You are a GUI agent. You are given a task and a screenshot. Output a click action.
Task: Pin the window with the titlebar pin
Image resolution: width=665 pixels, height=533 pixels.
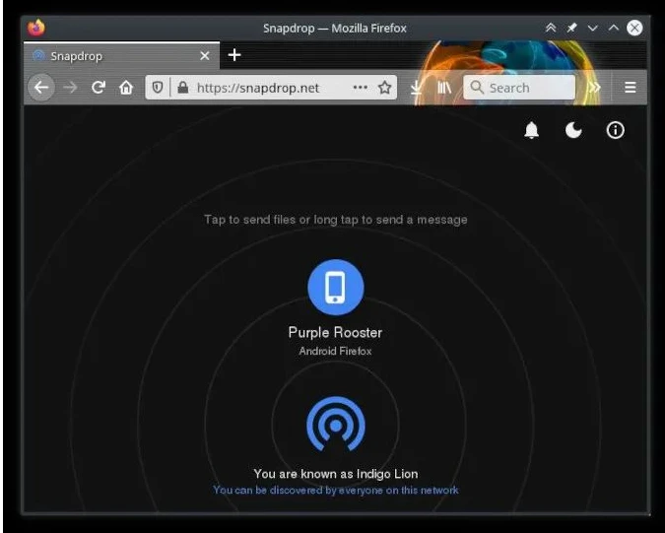tap(571, 28)
